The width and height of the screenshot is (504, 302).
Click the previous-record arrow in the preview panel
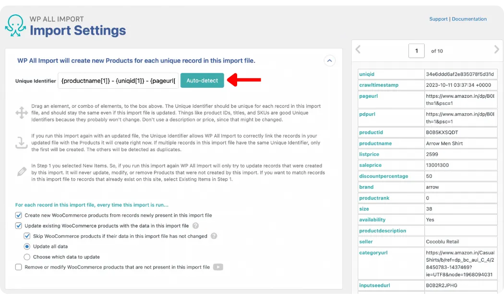(x=358, y=49)
